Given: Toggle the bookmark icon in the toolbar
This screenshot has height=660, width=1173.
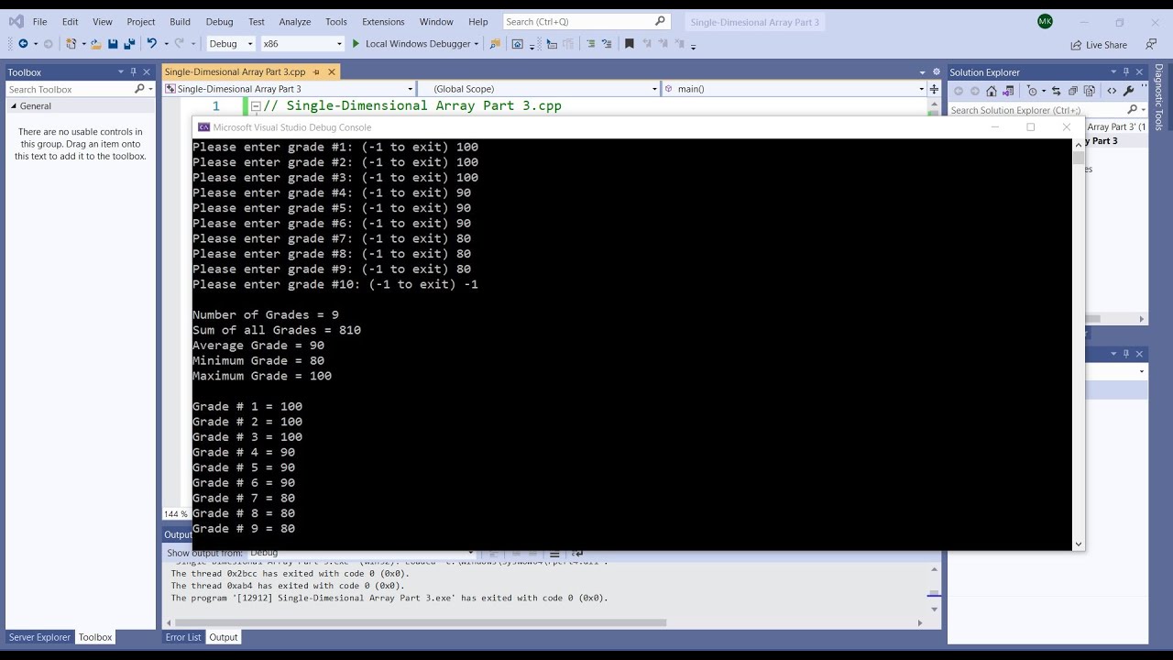Looking at the screenshot, I should tap(629, 43).
